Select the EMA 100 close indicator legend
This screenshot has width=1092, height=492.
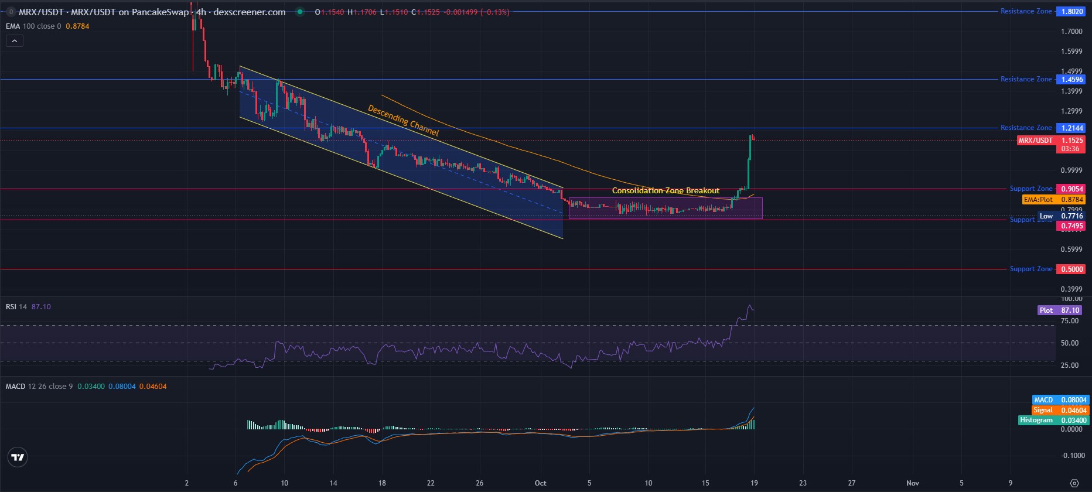pos(33,26)
